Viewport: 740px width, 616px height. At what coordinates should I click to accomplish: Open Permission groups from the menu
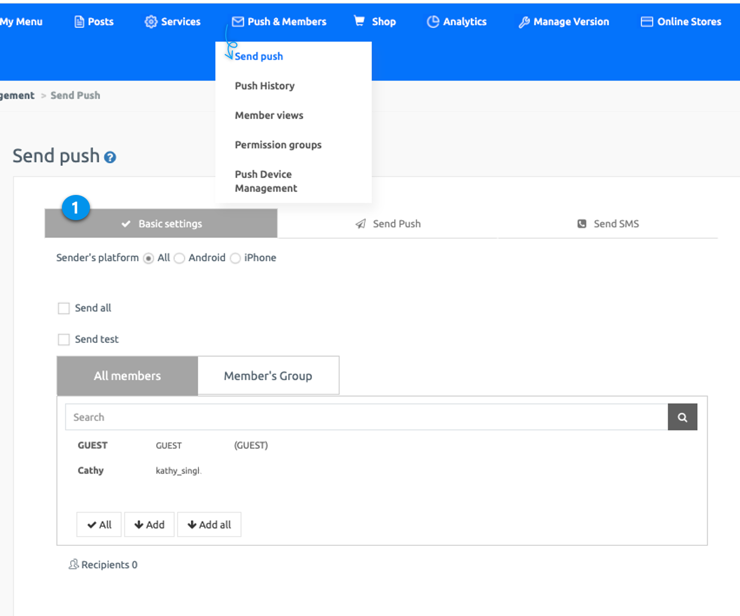tap(278, 145)
